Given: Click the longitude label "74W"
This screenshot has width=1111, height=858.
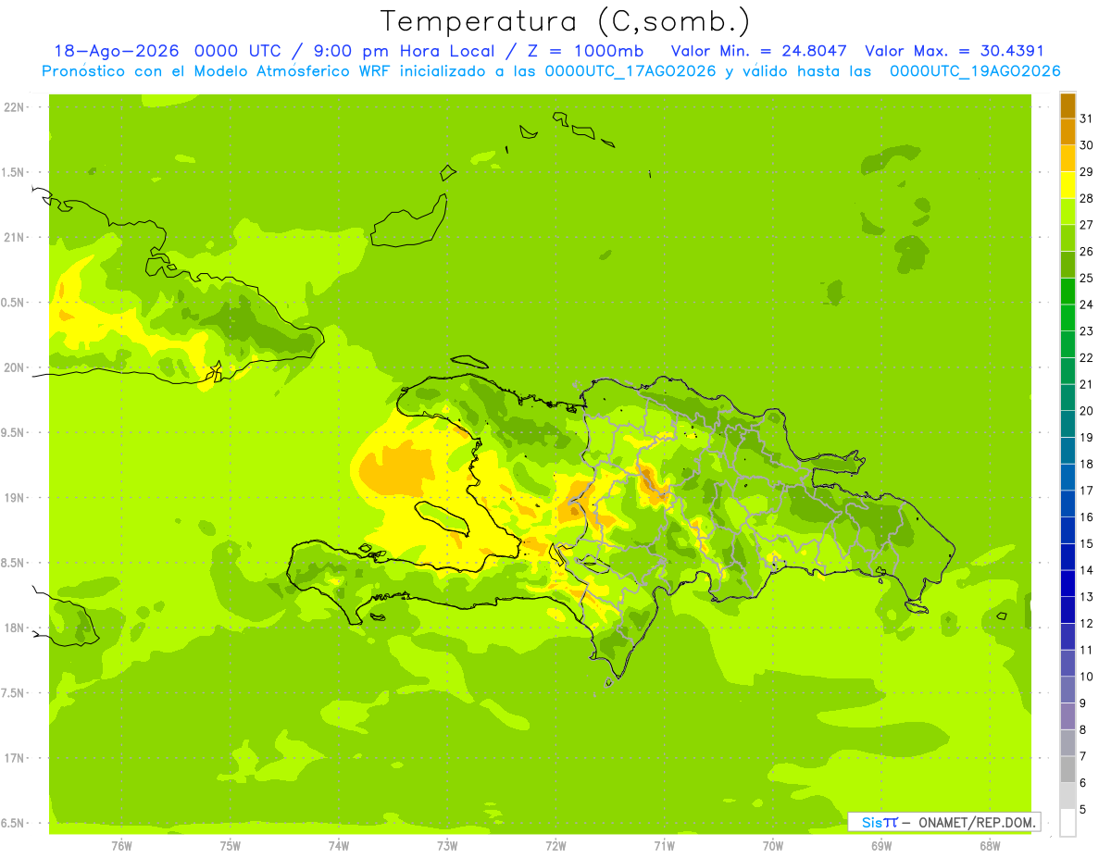Looking at the screenshot, I should [x=339, y=846].
